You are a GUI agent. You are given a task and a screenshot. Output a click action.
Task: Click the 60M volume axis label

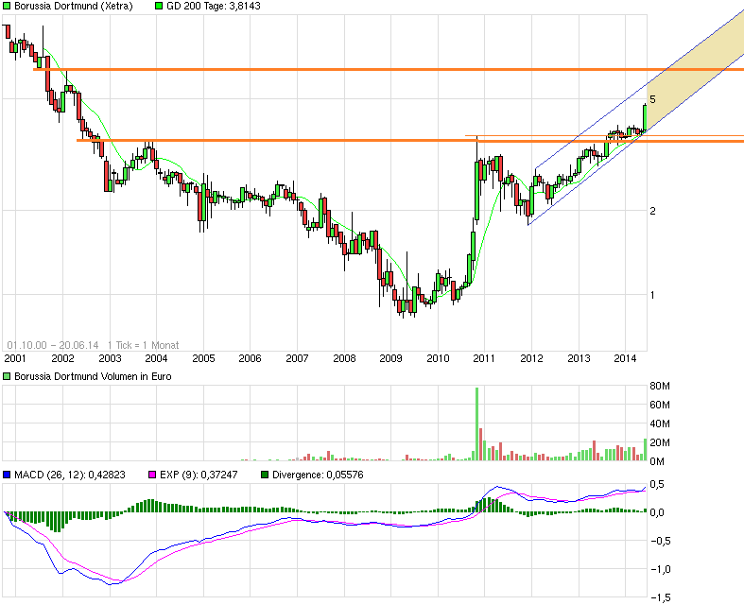tap(660, 405)
